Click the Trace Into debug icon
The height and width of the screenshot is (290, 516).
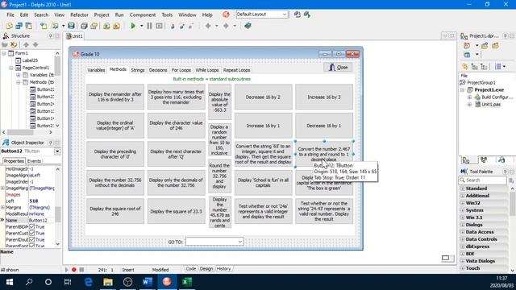pyautogui.click(x=172, y=26)
